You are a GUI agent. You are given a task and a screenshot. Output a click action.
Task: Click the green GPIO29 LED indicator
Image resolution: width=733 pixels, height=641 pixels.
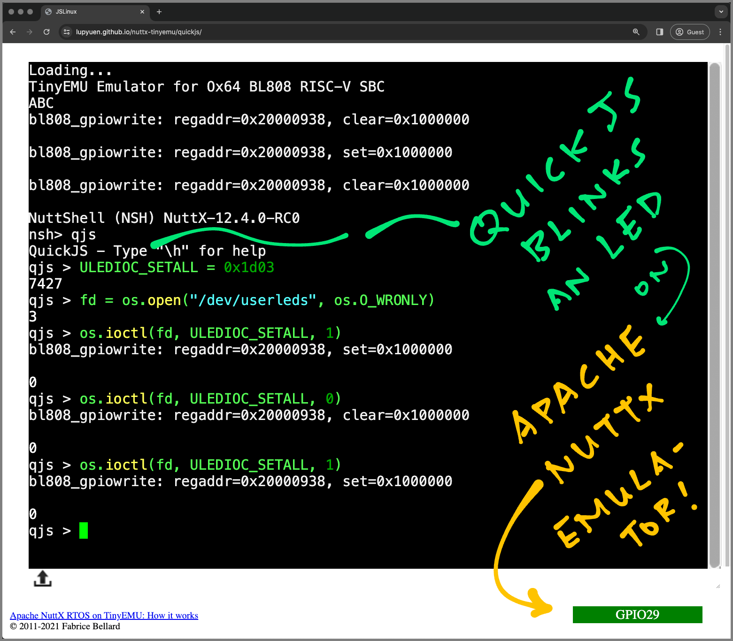click(637, 615)
